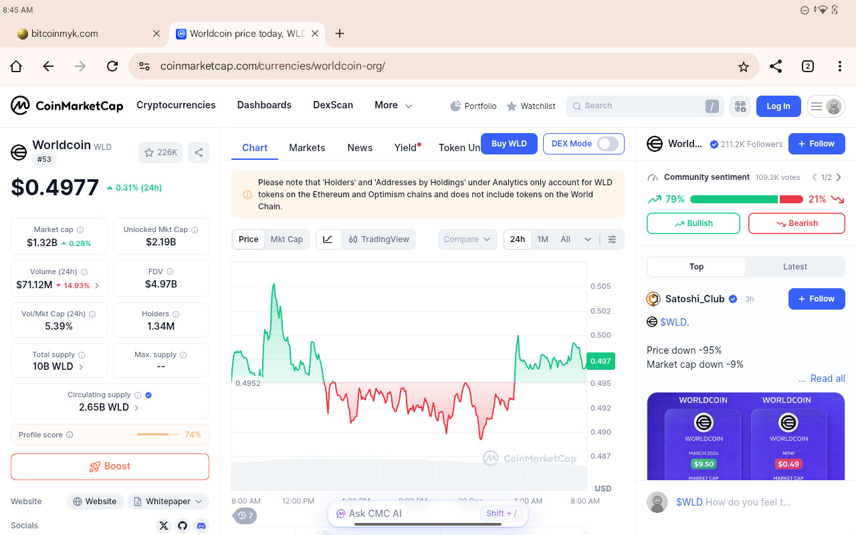
Task: Switch to the Latest posts tab
Action: [x=794, y=267]
